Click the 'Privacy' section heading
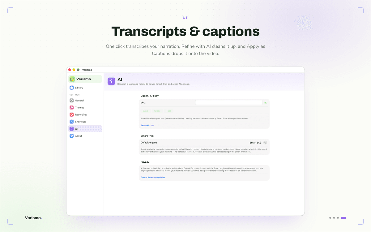Image resolution: width=371 pixels, height=232 pixels. coord(145,162)
